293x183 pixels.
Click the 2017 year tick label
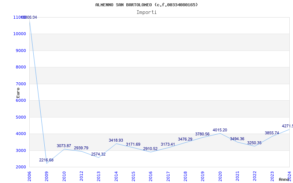(x=168, y=176)
